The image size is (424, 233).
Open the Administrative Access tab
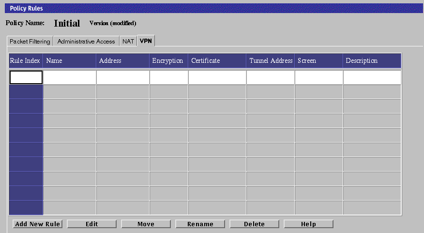86,41
